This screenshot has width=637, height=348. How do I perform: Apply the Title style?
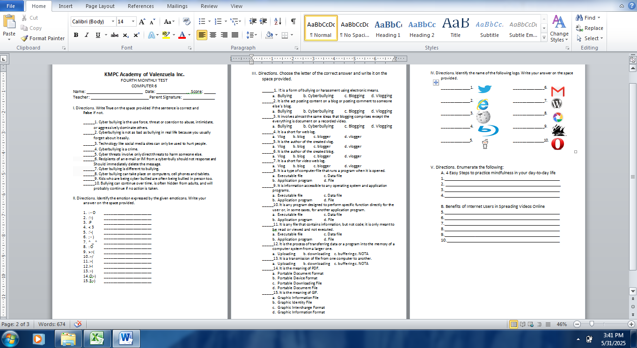point(455,28)
